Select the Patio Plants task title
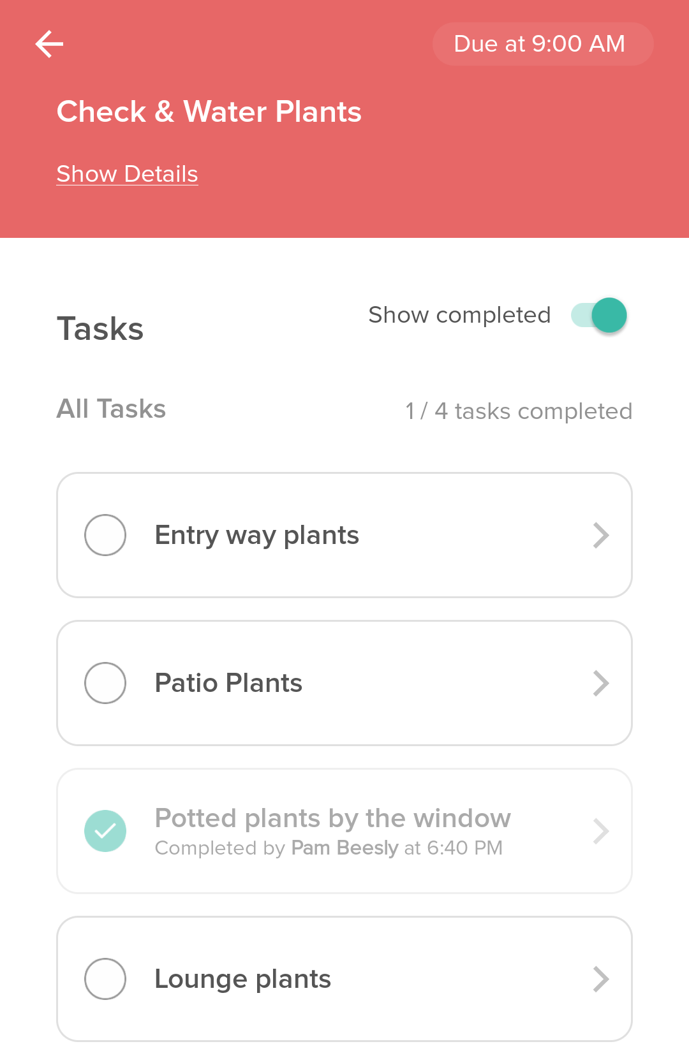The height and width of the screenshot is (1058, 689). [228, 683]
